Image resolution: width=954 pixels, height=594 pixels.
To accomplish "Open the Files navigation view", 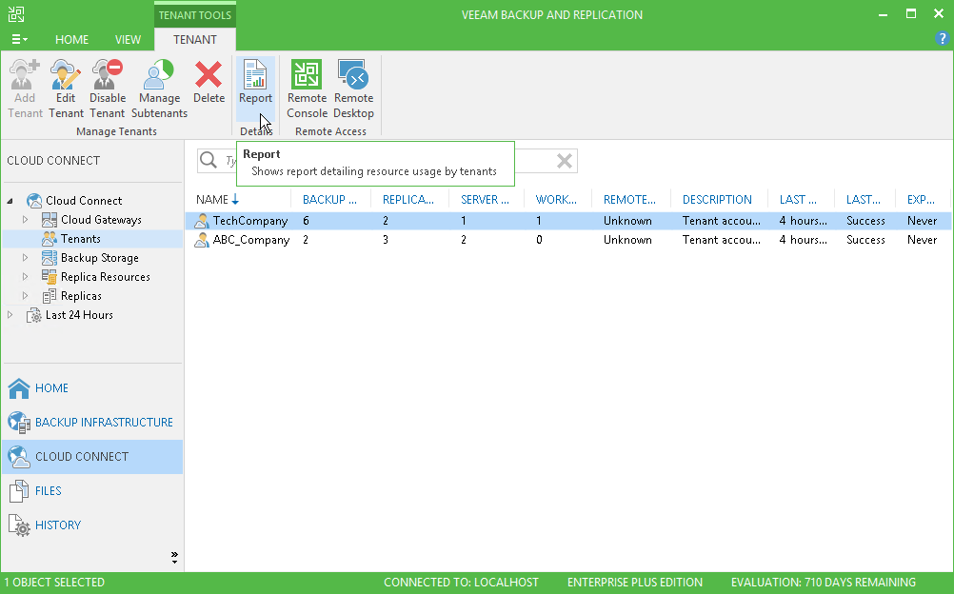I will click(x=92, y=491).
